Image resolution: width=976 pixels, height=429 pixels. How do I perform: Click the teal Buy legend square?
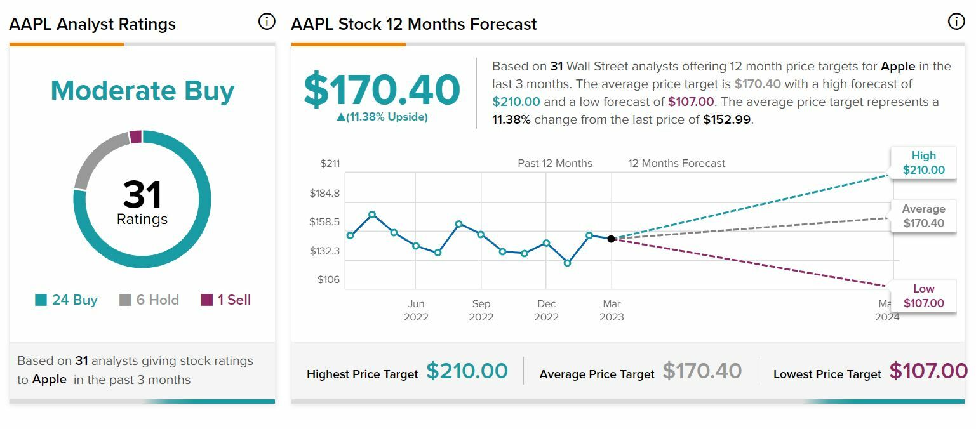point(41,300)
